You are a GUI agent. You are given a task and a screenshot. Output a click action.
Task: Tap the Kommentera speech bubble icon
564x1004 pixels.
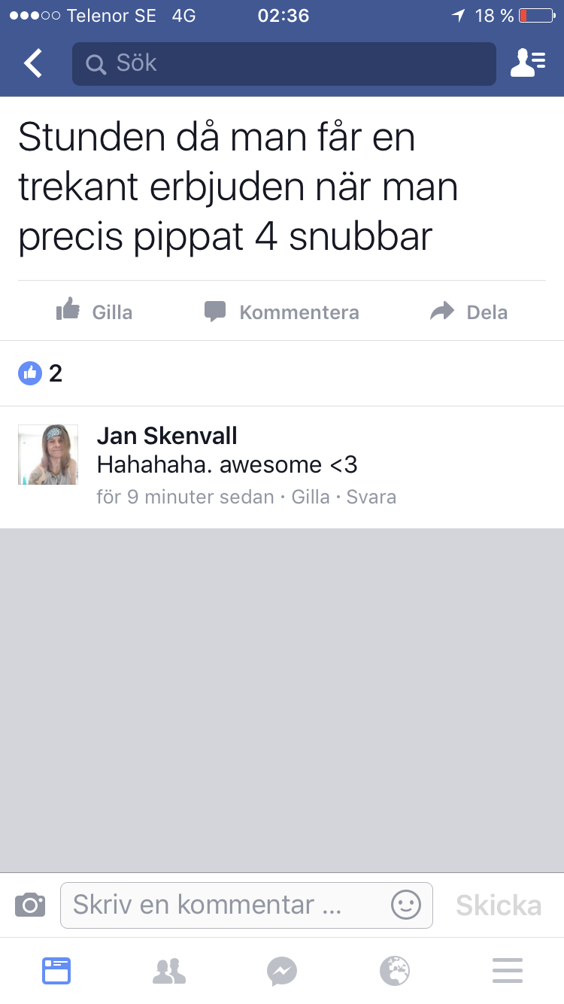tap(215, 312)
